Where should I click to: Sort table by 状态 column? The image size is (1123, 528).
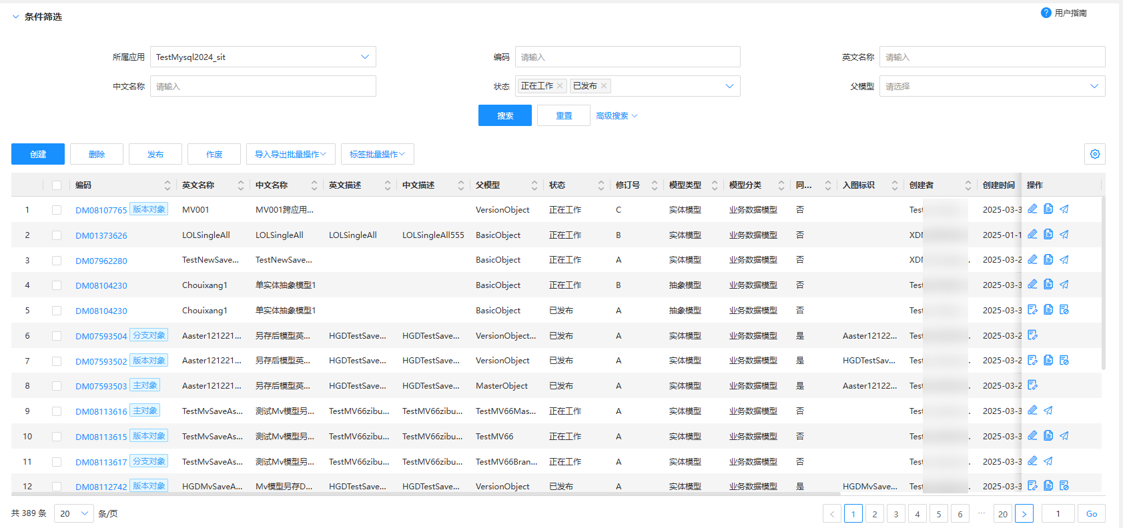(x=601, y=185)
